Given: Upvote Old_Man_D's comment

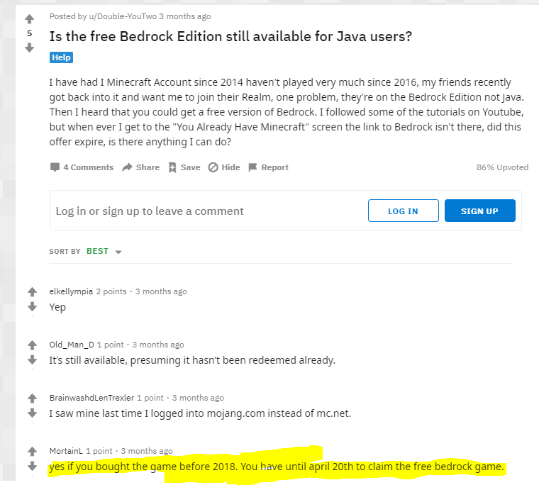Looking at the screenshot, I should (33, 345).
